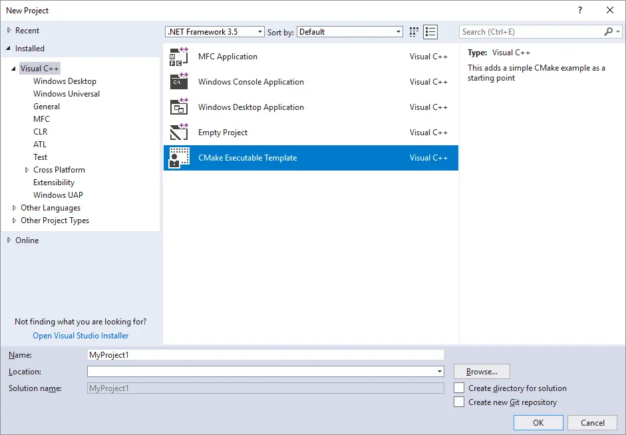This screenshot has height=435, width=626.
Task: Select the Installed tree label
Action: coord(29,49)
